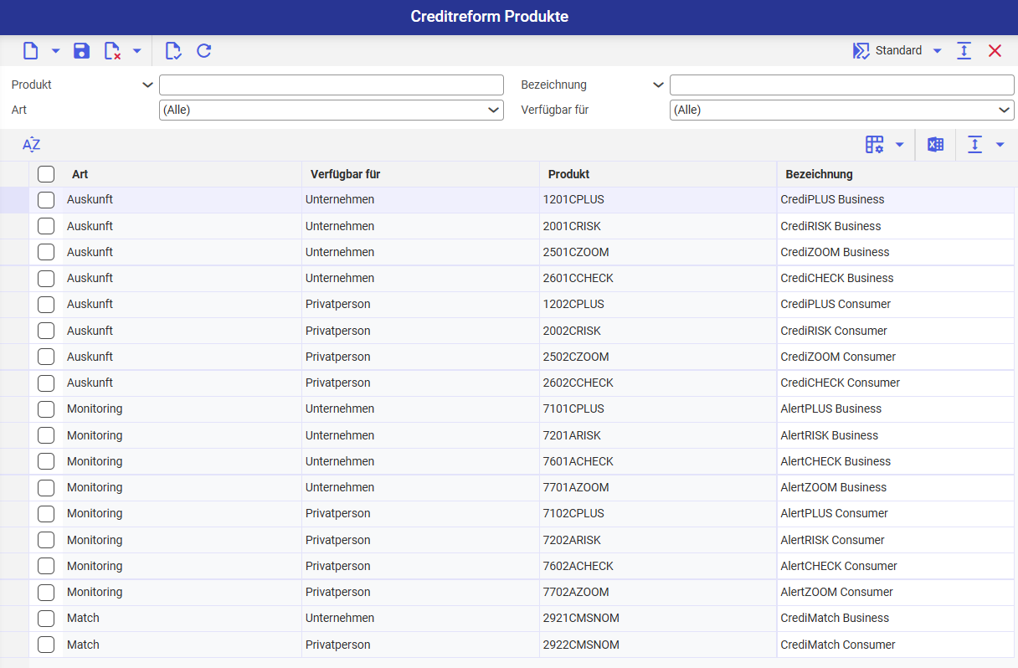Open the Standard view dropdown arrow
This screenshot has width=1018, height=668.
(937, 51)
